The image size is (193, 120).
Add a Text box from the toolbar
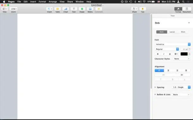click(74, 9)
